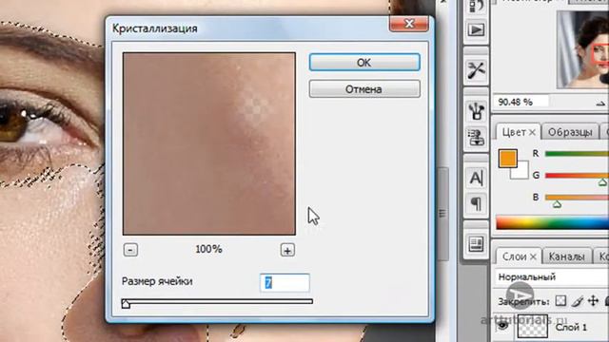Click the Navigator image thumbnail
The height and width of the screenshot is (342, 609).
(x=582, y=49)
